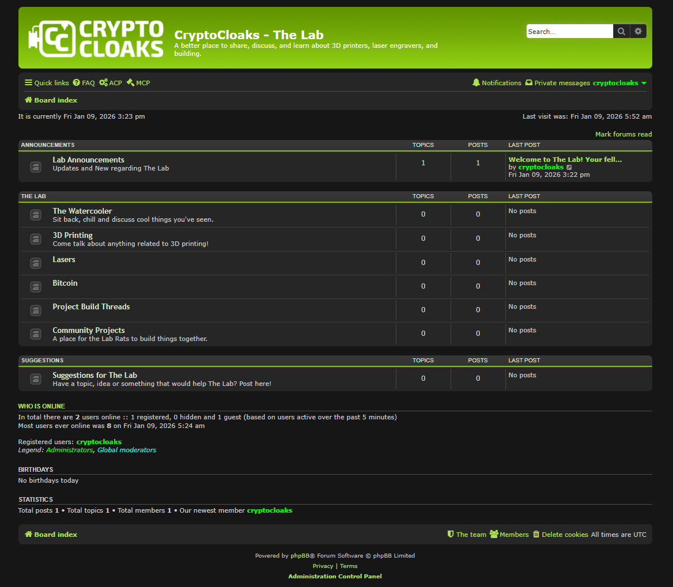Open Suggestions for The Lab forum
Viewport: 673px width, 587px height.
tap(95, 375)
